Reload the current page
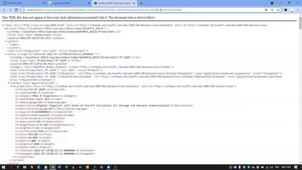 [x=16, y=10]
